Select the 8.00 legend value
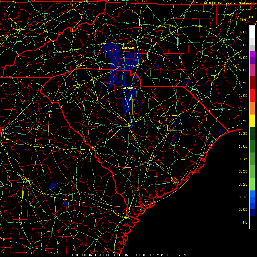Viewport: 257px width, 257px height. tap(243, 32)
